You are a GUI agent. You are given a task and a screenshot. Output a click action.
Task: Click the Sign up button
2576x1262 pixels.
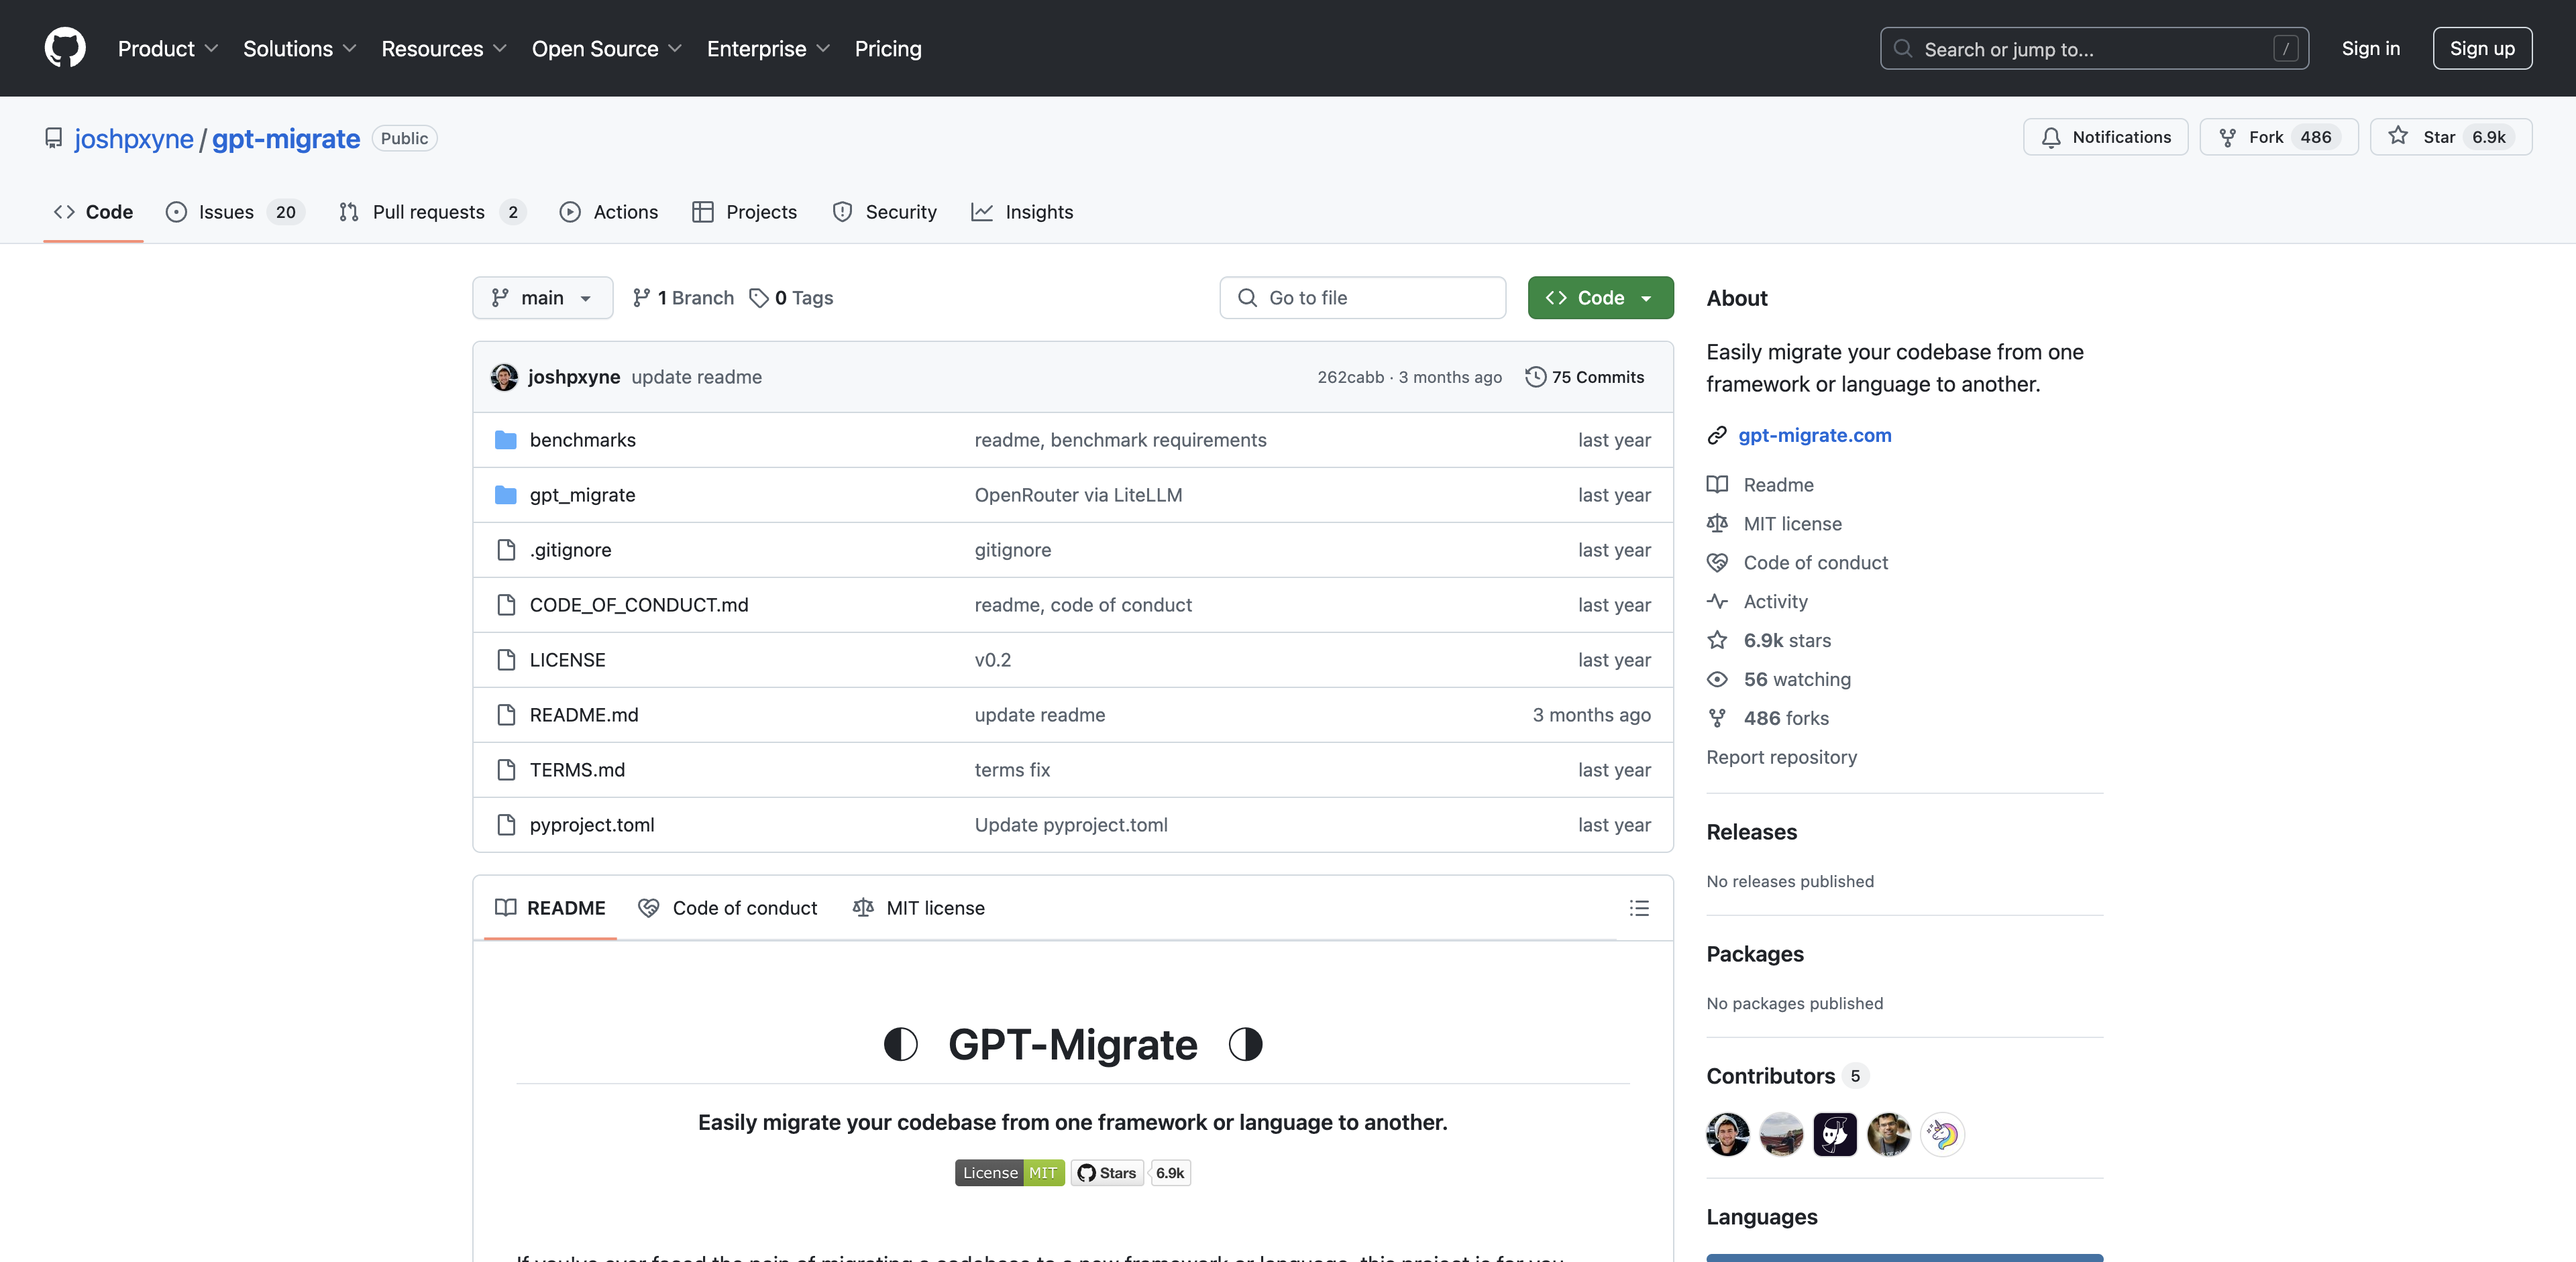click(x=2482, y=48)
